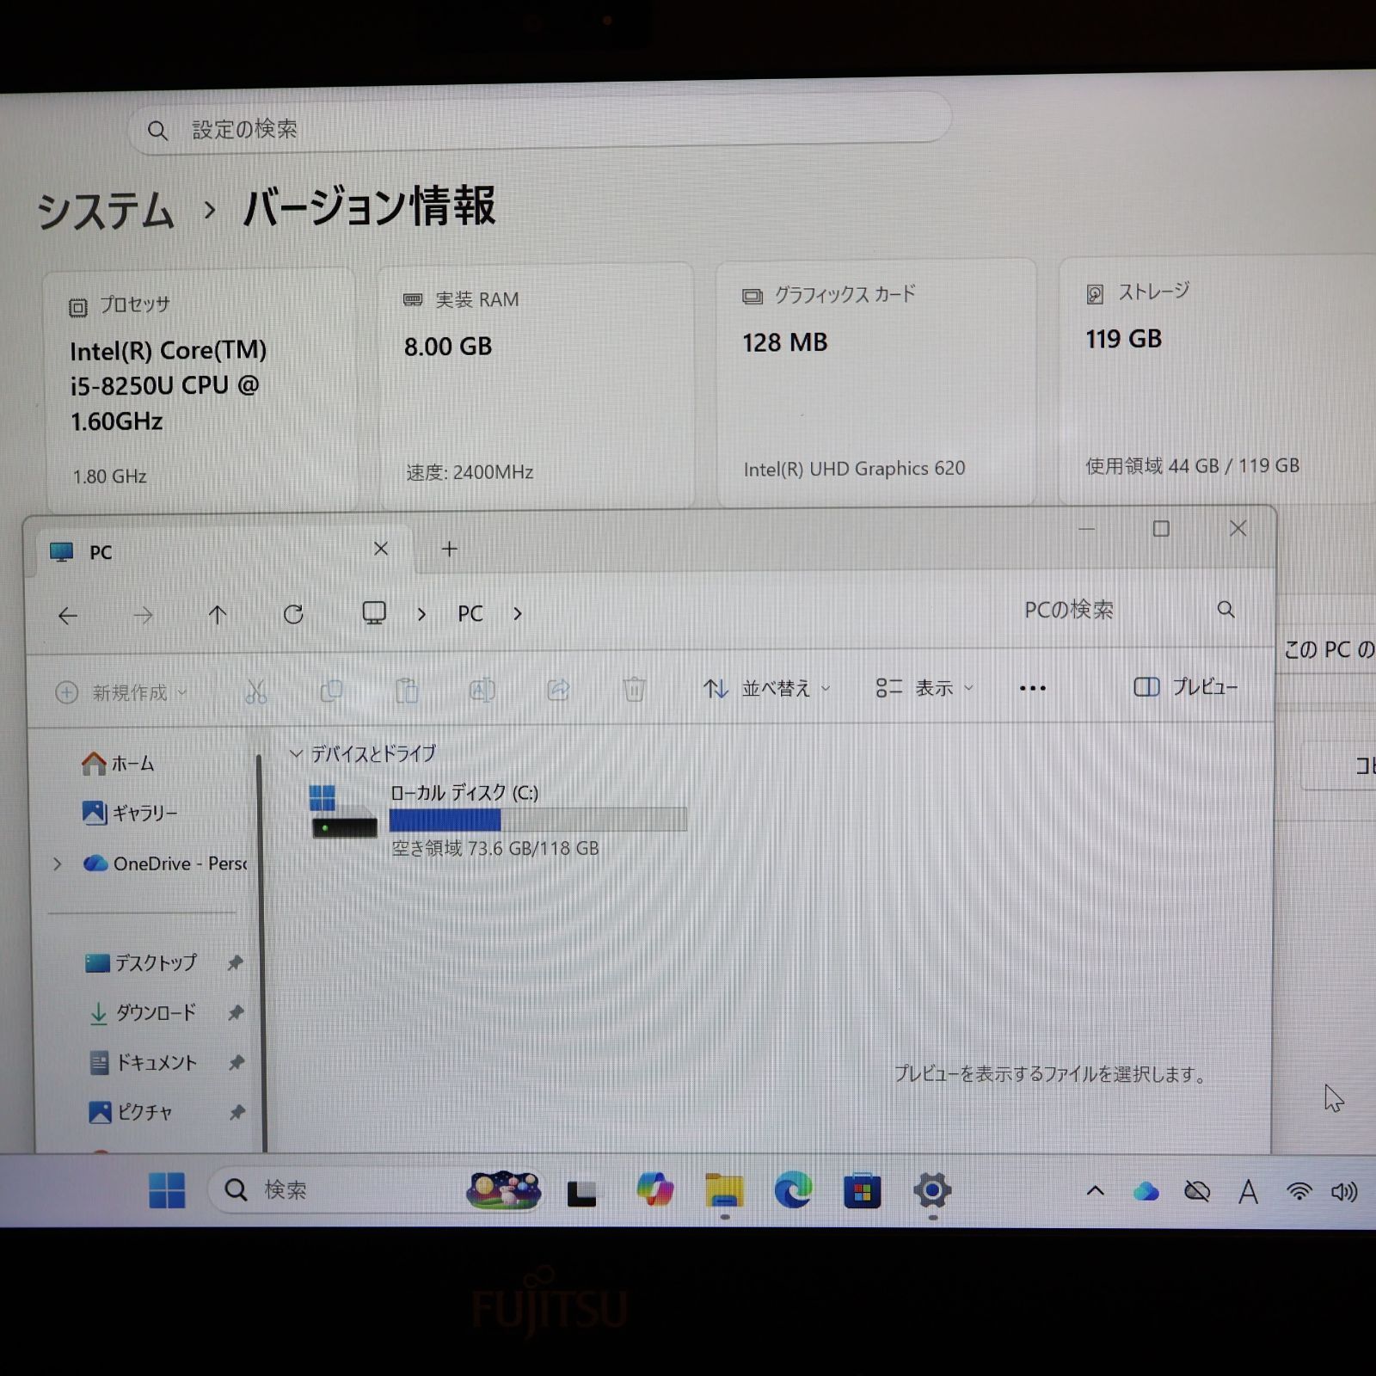Collapse the デバイスとドライブ group
This screenshot has height=1376, width=1376.
click(x=296, y=754)
